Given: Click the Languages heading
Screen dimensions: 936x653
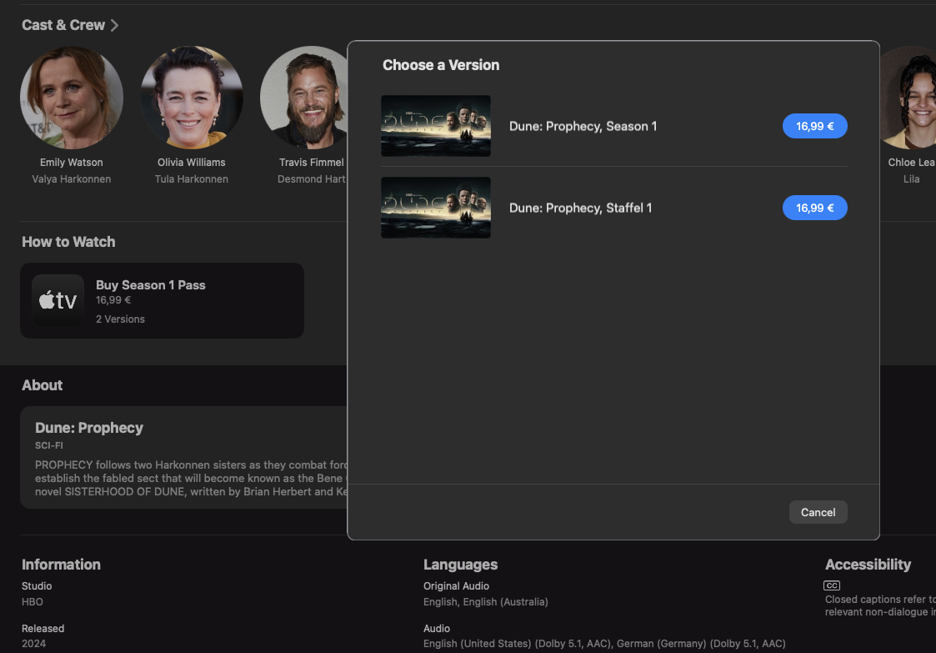Looking at the screenshot, I should (460, 565).
